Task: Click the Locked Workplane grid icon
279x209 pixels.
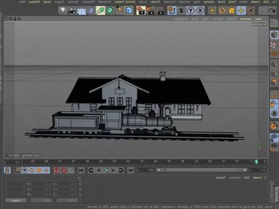Action: point(274,138)
